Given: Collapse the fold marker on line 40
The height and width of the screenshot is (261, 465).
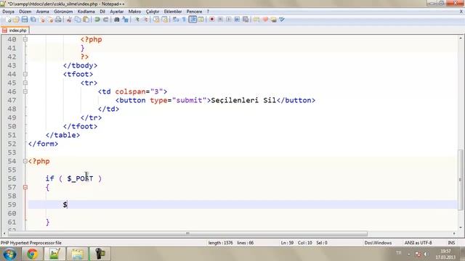Looking at the screenshot, I should pos(25,39).
